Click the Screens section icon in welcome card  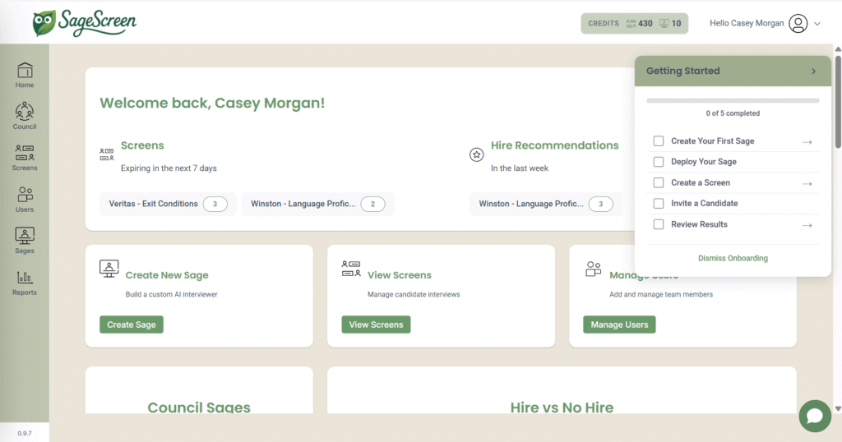[107, 154]
